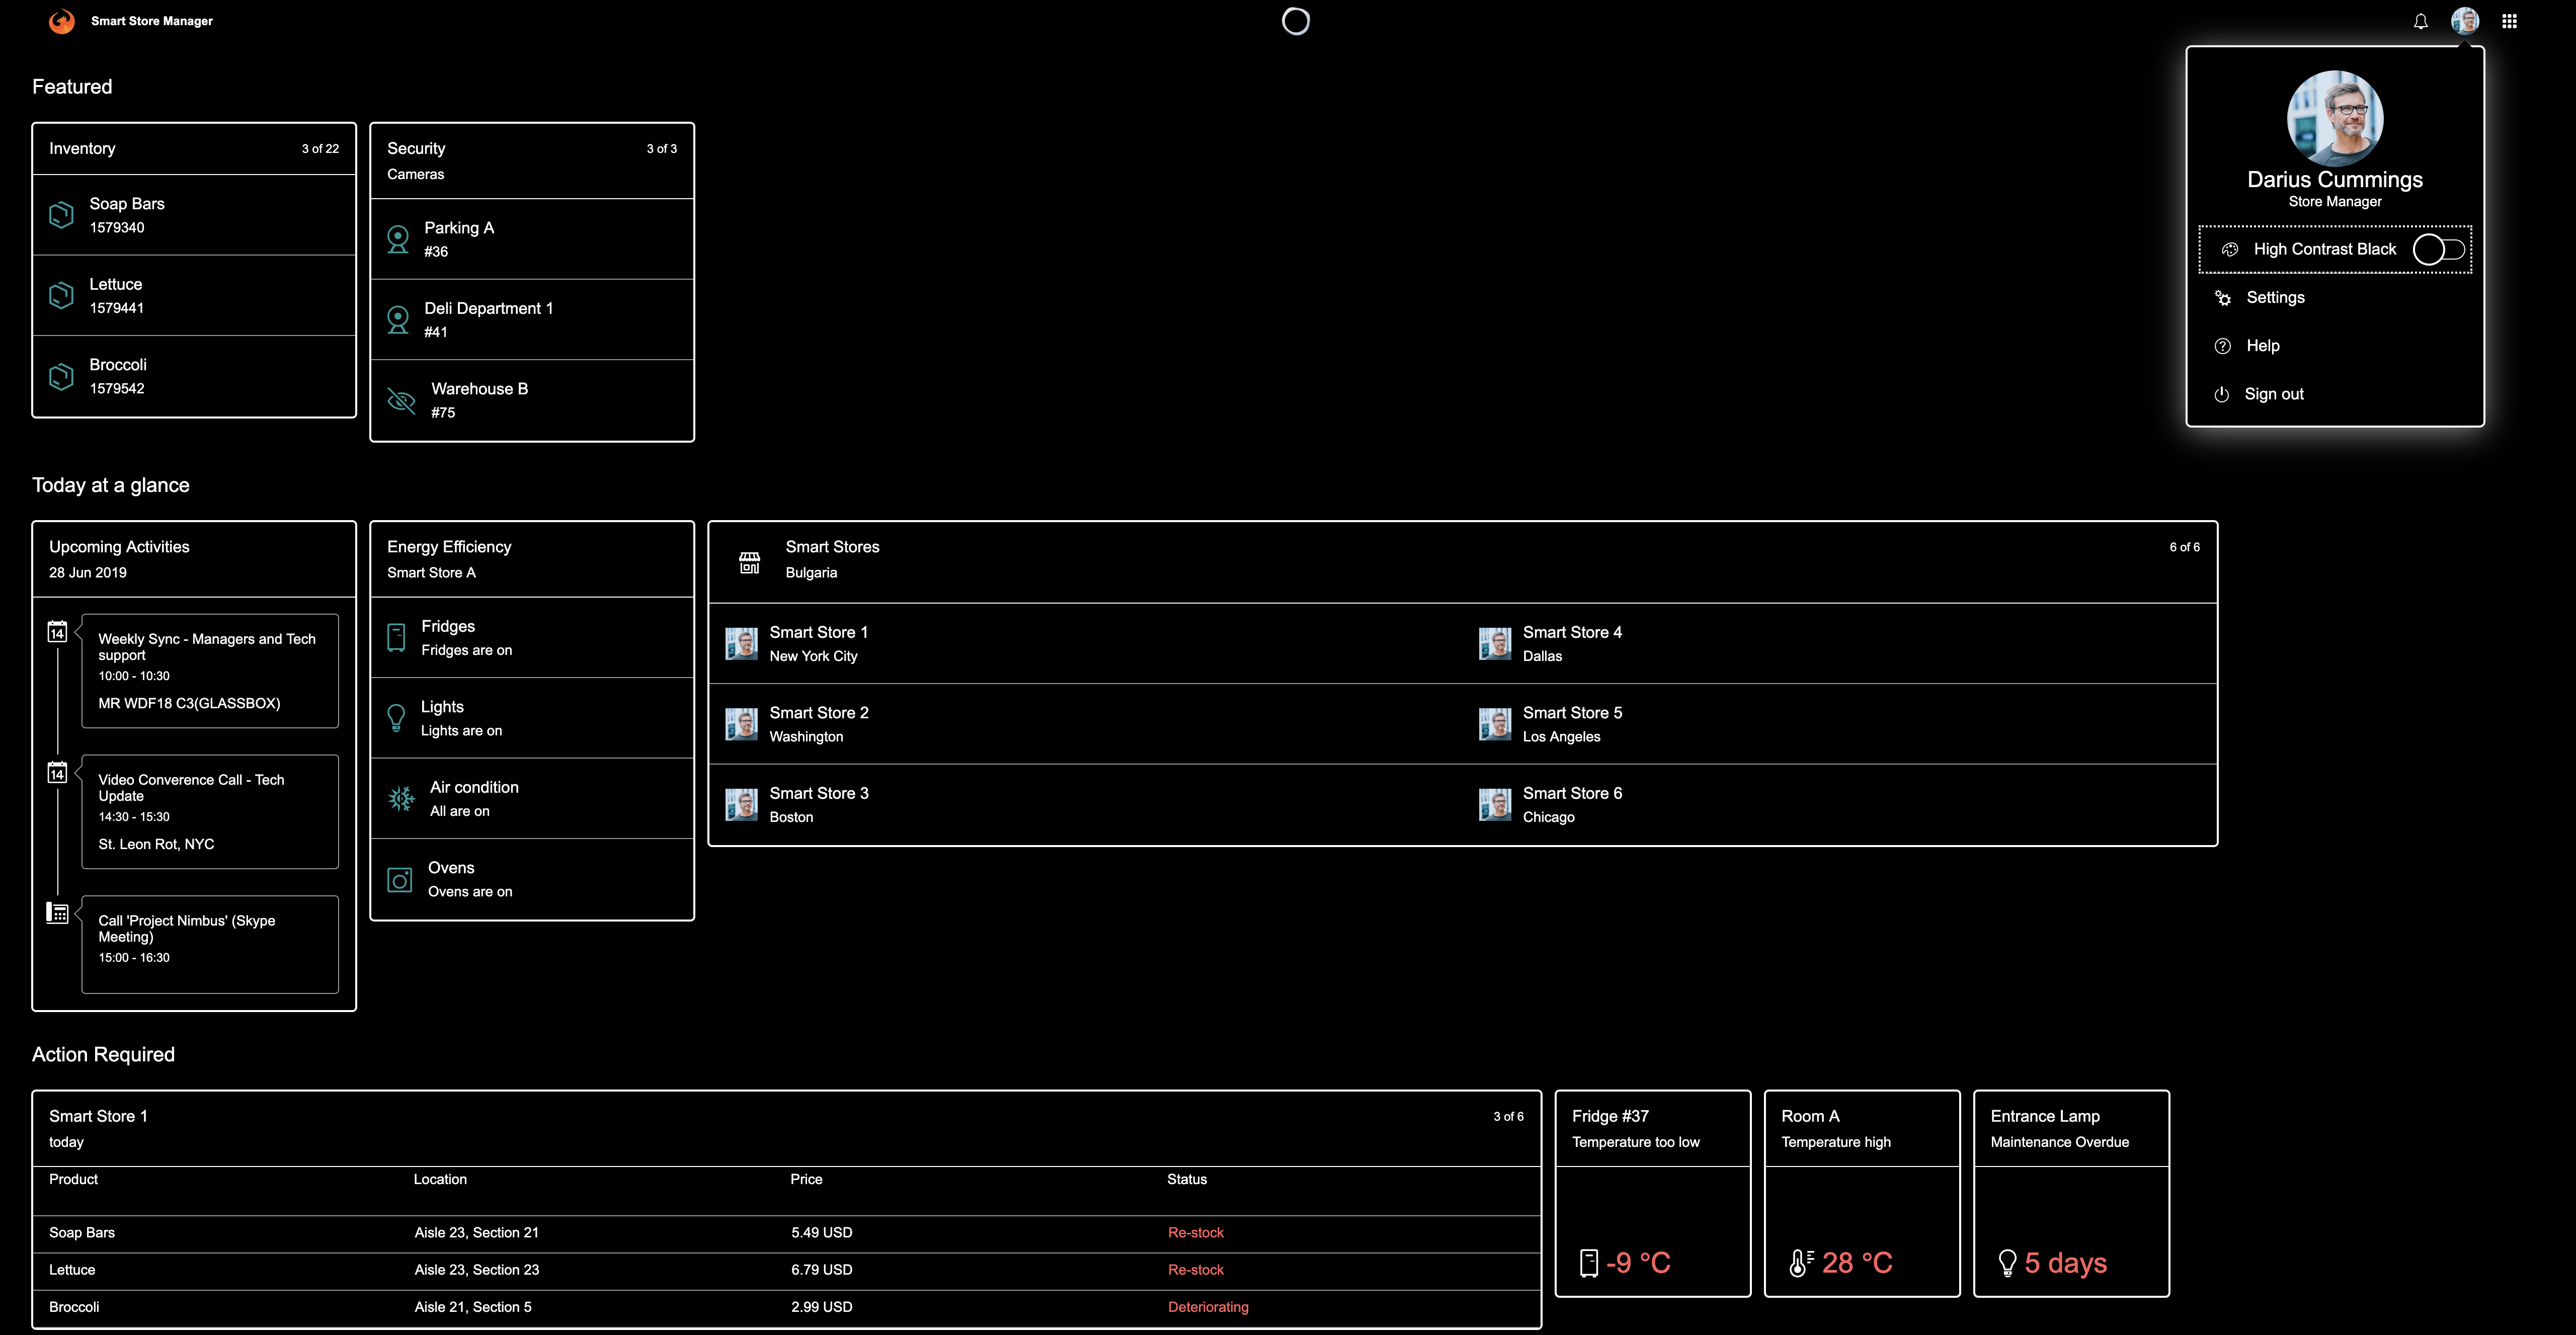
Task: Open Settings from the profile menu
Action: coord(2274,298)
